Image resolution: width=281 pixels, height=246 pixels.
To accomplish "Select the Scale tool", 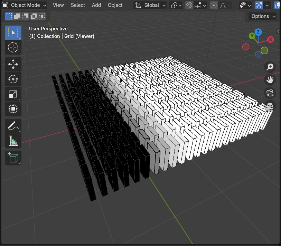I will (13, 94).
